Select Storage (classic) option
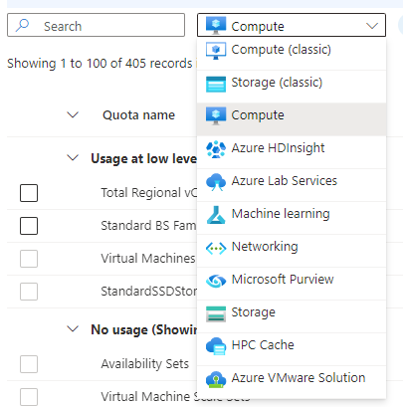 coord(292,87)
